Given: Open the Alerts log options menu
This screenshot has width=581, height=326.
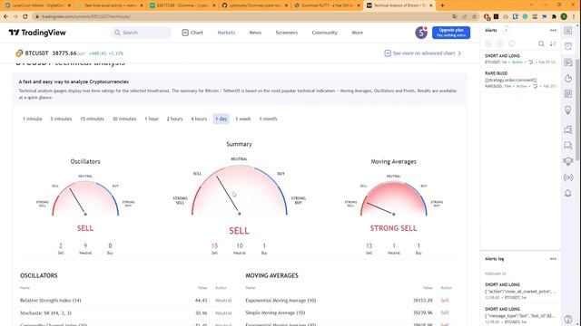Looking at the screenshot, I should pyautogui.click(x=553, y=259).
